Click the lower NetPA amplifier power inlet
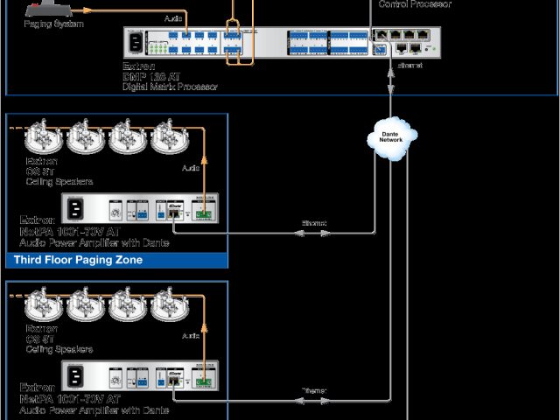This screenshot has height=420, width=560. (76, 377)
